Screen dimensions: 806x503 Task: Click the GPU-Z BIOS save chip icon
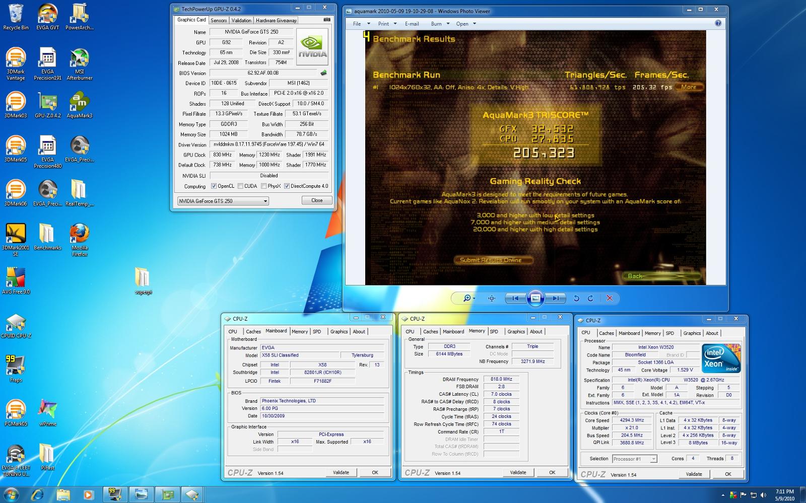(323, 73)
